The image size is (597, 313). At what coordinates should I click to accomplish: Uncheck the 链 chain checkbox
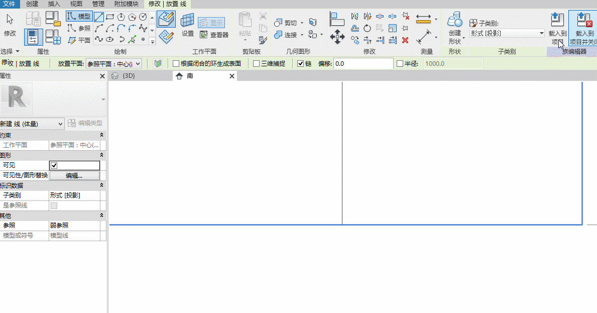tap(300, 64)
